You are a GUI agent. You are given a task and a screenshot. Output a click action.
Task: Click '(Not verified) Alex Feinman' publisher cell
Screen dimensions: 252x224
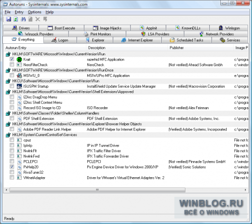tap(188, 108)
